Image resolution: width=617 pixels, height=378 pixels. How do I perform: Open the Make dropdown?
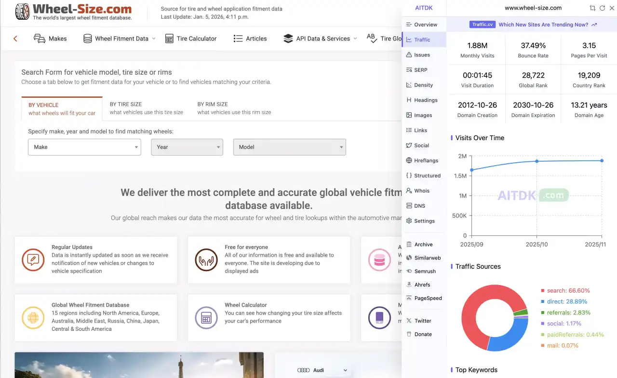pos(84,147)
